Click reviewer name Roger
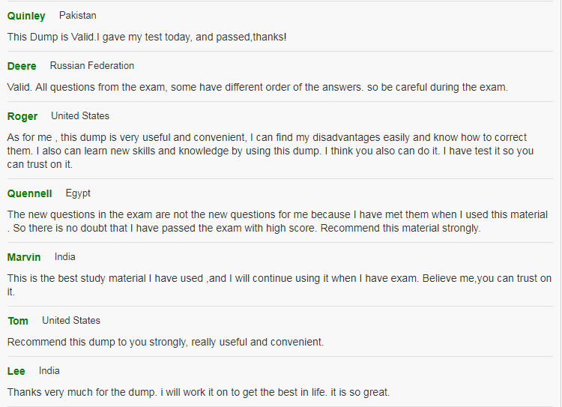Image resolution: width=562 pixels, height=407 pixels. point(22,116)
